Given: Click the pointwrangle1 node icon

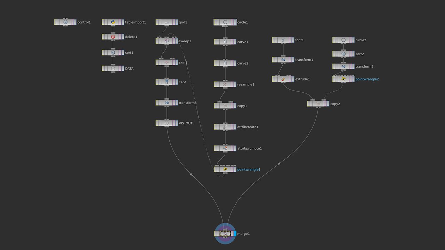Looking at the screenshot, I should [x=225, y=170].
